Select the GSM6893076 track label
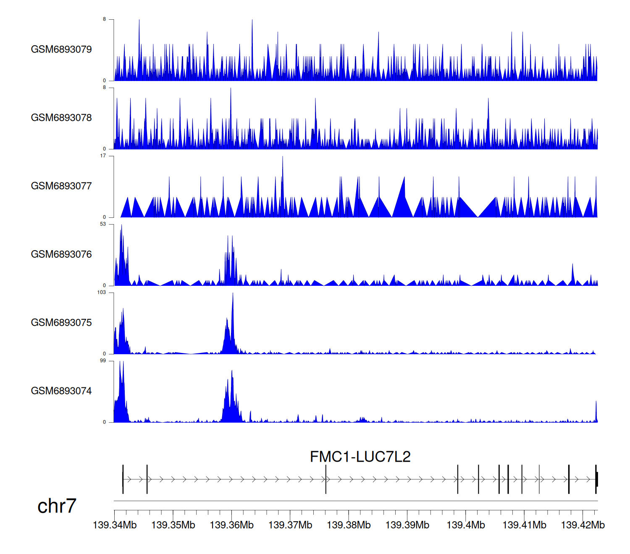Image resolution: width=630 pixels, height=554 pixels. (x=61, y=255)
